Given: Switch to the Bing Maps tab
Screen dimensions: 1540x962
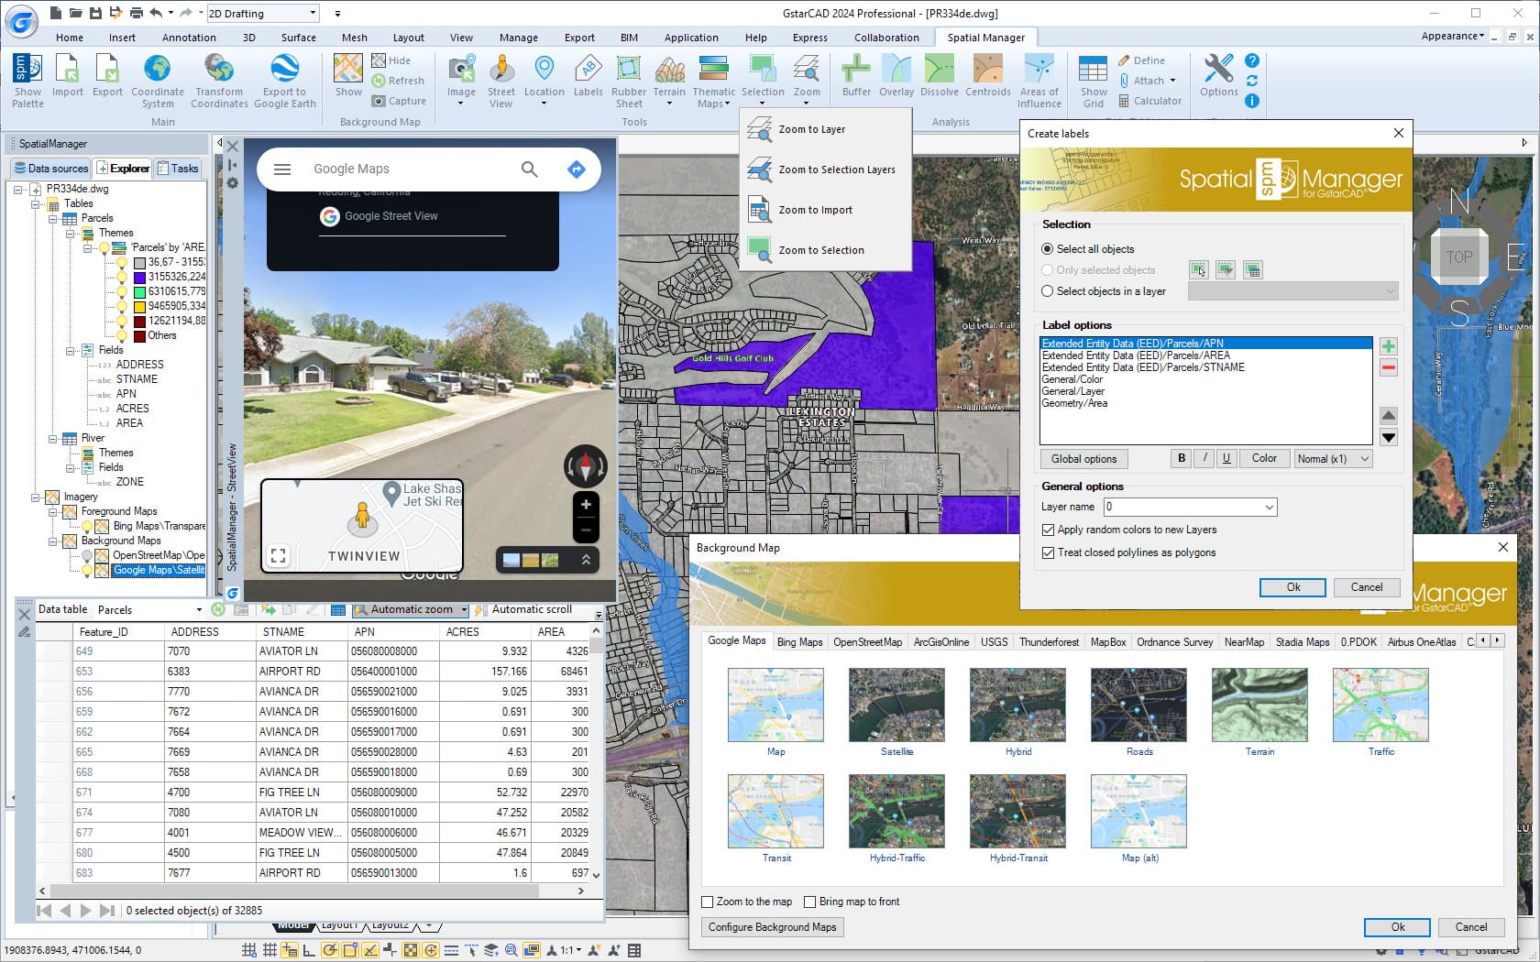Looking at the screenshot, I should 799,642.
